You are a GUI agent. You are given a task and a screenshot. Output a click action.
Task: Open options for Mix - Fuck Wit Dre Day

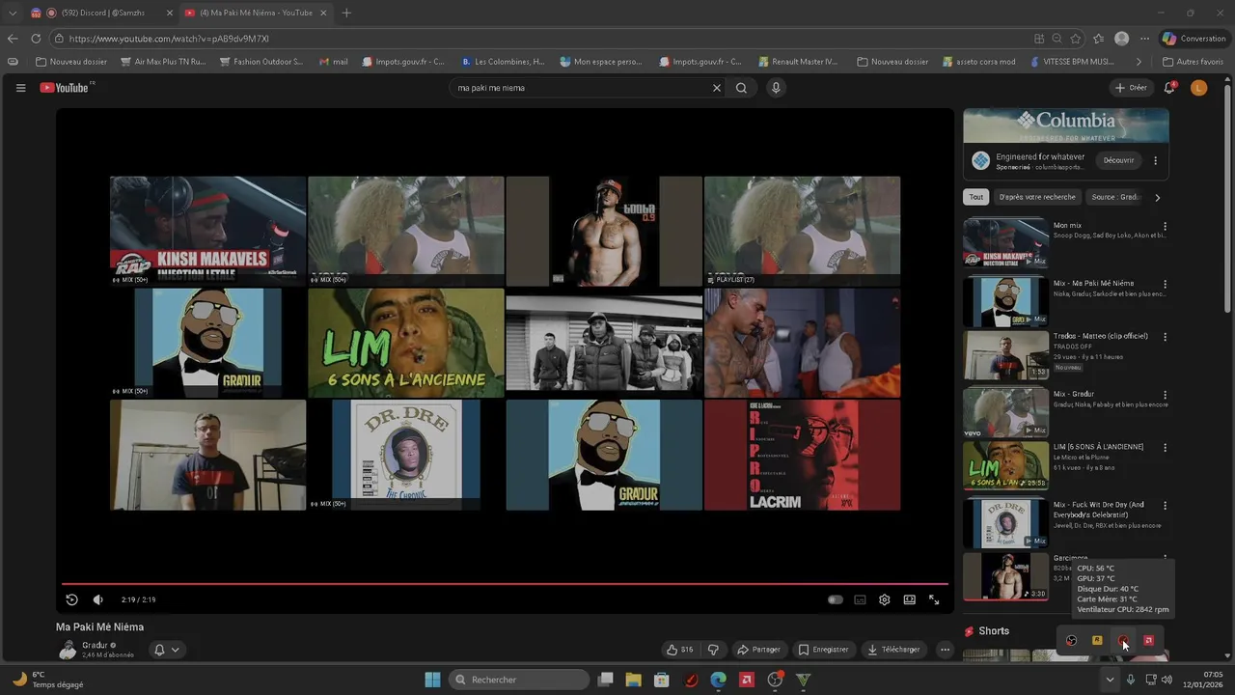click(x=1165, y=506)
